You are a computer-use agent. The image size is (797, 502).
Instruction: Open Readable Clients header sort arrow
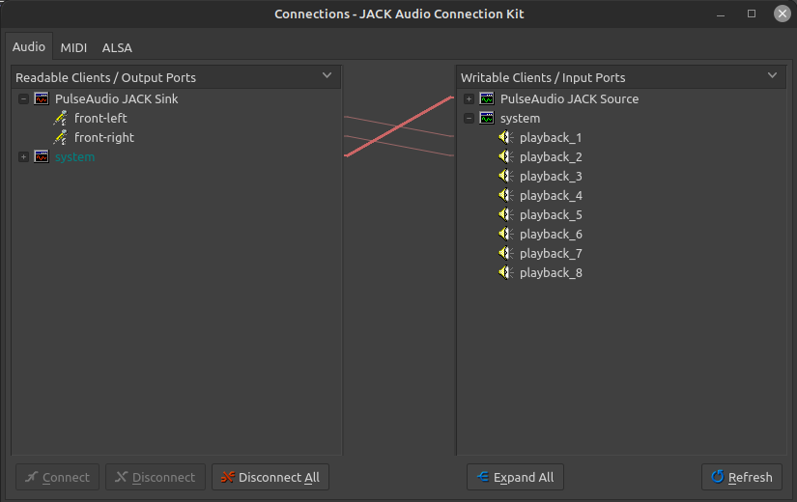tap(327, 75)
